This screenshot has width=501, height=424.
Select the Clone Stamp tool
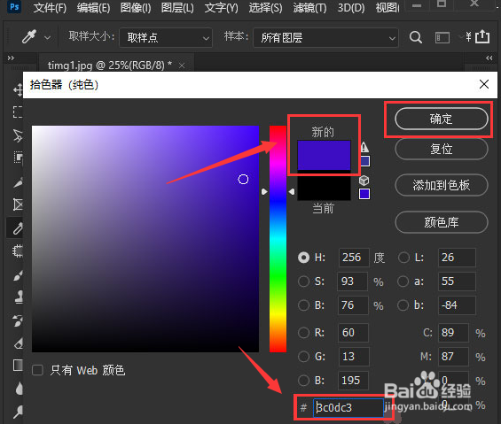click(19, 297)
